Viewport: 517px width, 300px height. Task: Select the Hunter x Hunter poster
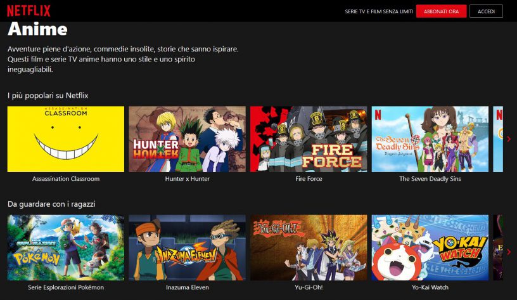[187, 139]
